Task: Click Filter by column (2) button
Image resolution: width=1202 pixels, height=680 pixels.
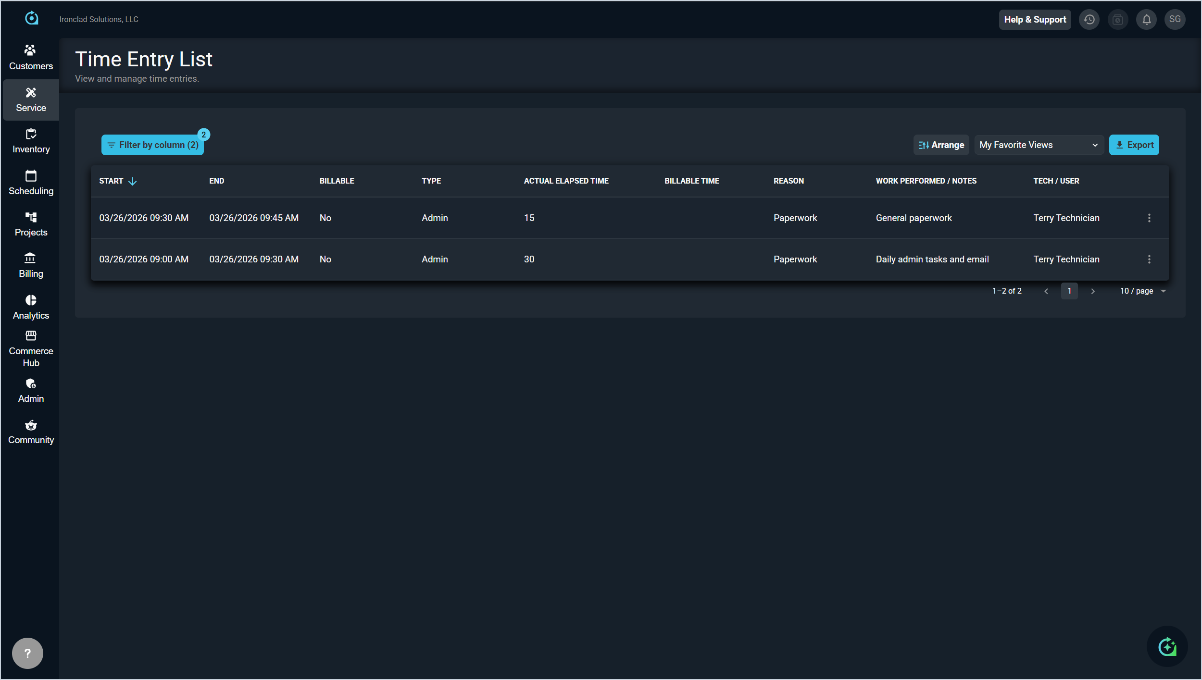Action: [x=152, y=145]
